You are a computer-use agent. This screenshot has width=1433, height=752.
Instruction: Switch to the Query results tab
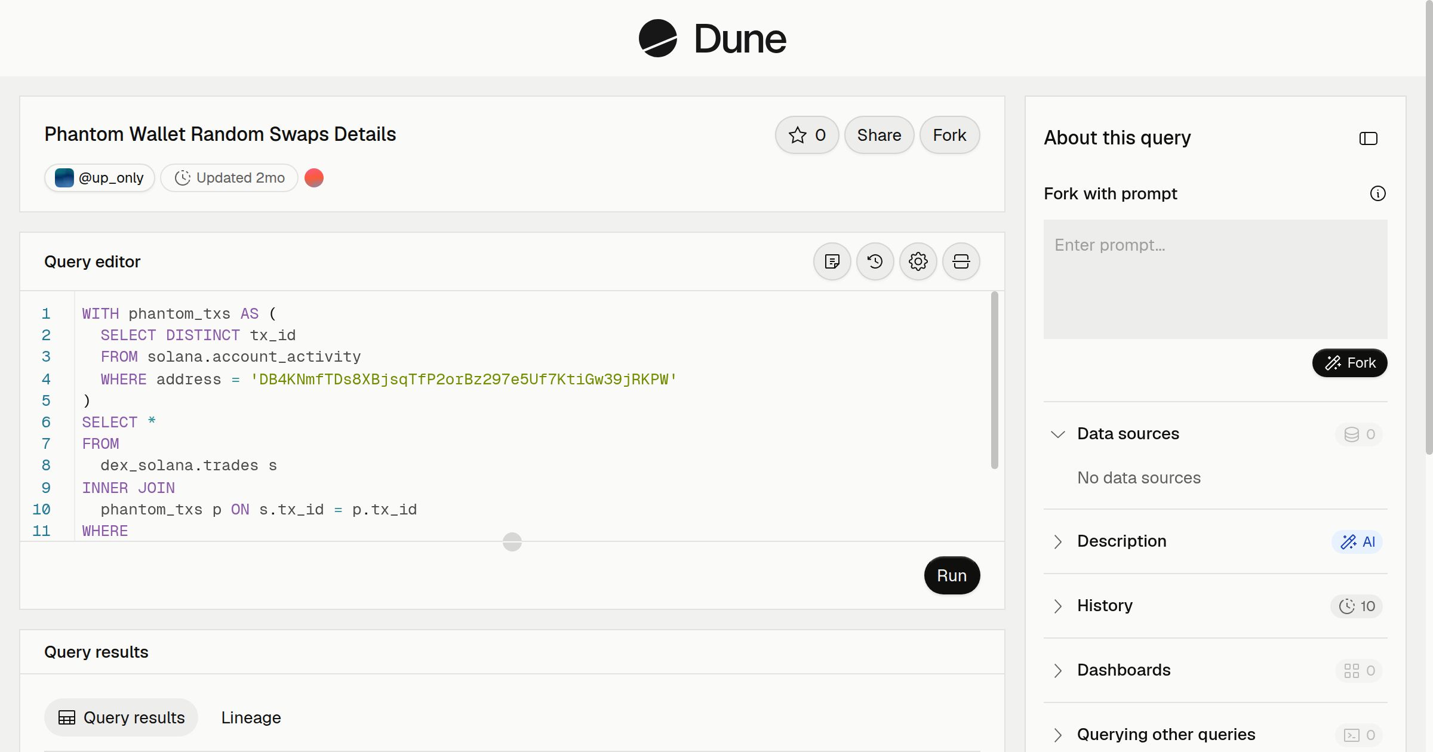pos(121,717)
